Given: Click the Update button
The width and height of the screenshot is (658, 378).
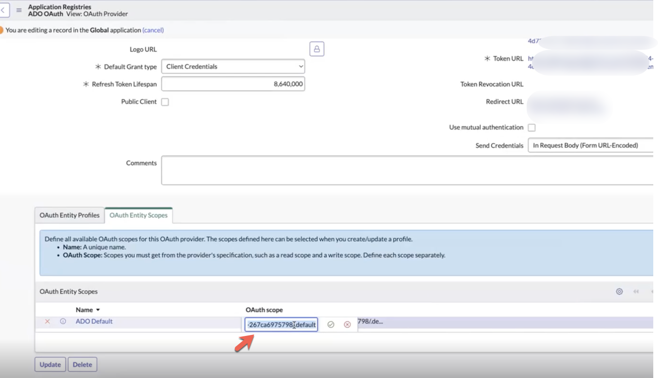Looking at the screenshot, I should coord(50,364).
